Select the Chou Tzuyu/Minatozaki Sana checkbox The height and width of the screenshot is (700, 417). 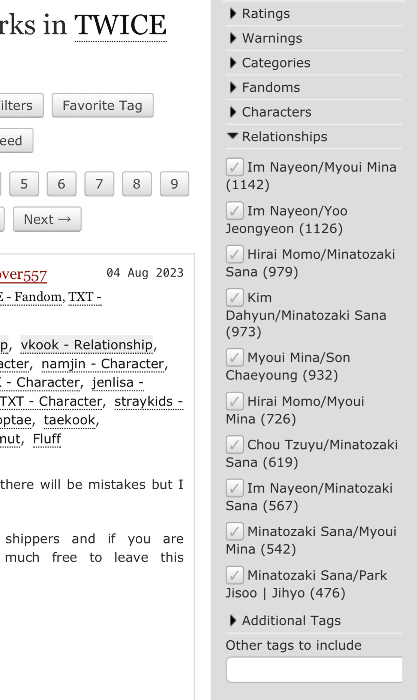[x=235, y=445]
